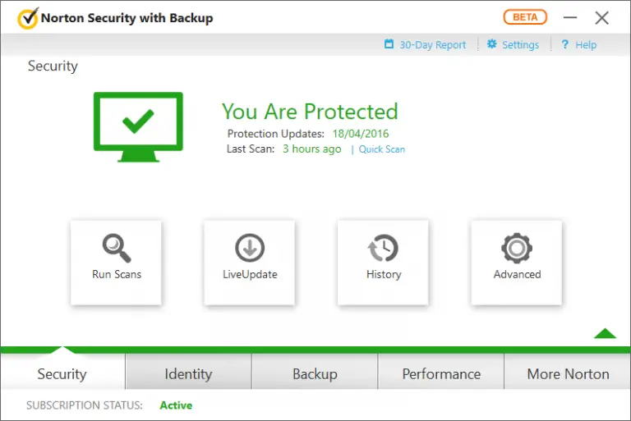Click the Active subscription status text
The width and height of the screenshot is (631, 421).
point(176,405)
